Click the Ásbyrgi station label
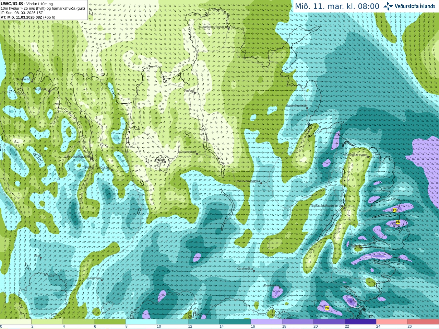Image resolution: width=439 pixels, height=329 pixels. 189,91
